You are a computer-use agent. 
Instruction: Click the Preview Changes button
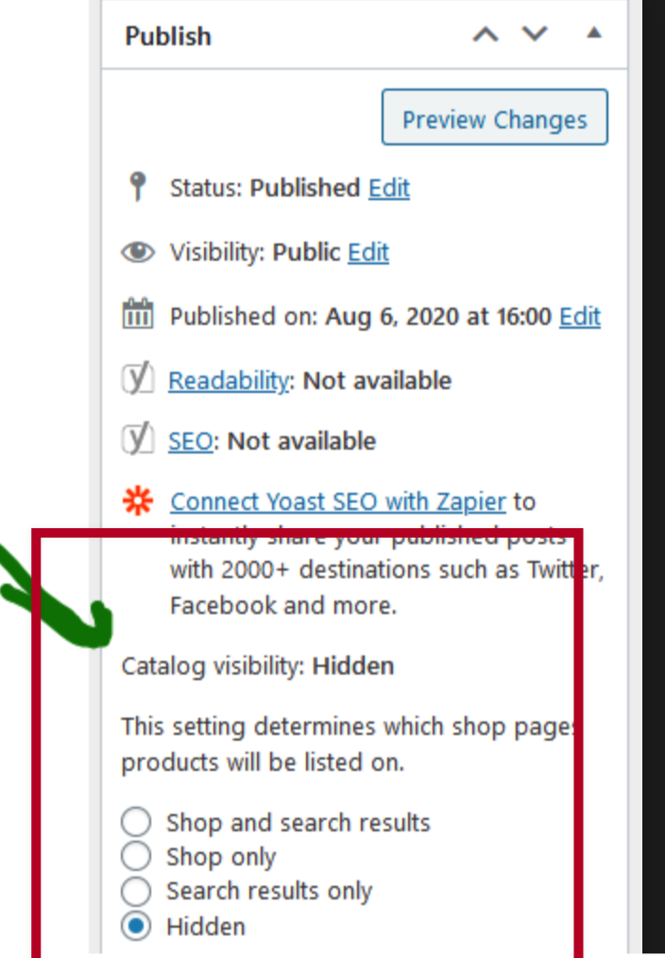click(x=495, y=117)
